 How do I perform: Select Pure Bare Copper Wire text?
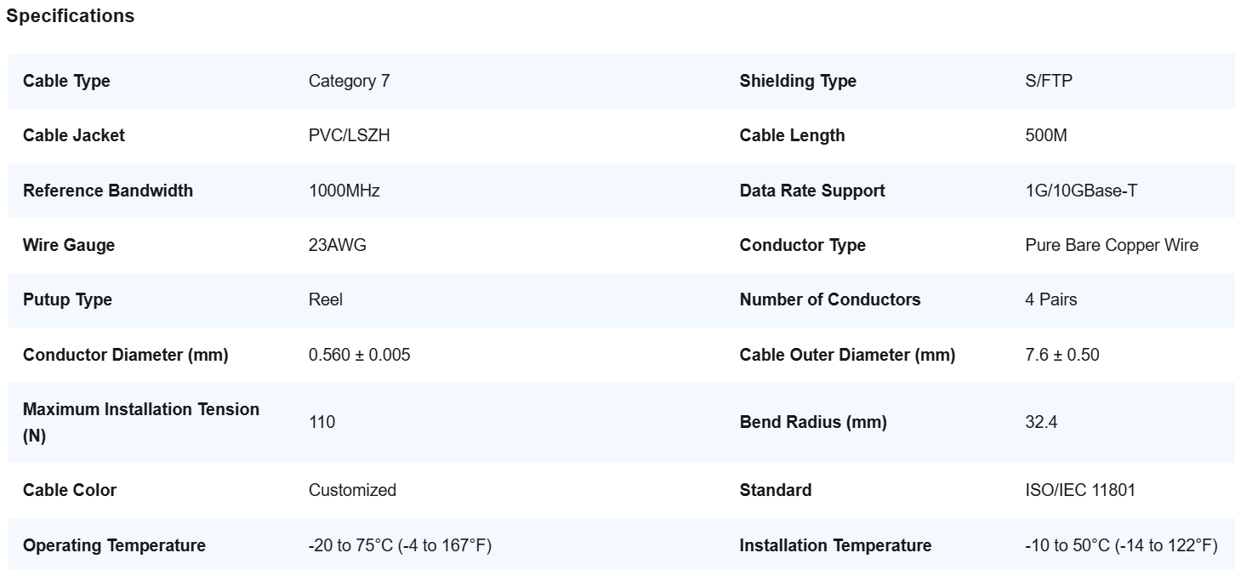click(x=1112, y=245)
